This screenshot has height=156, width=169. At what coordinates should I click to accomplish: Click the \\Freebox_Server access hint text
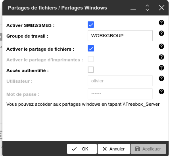[83, 104]
